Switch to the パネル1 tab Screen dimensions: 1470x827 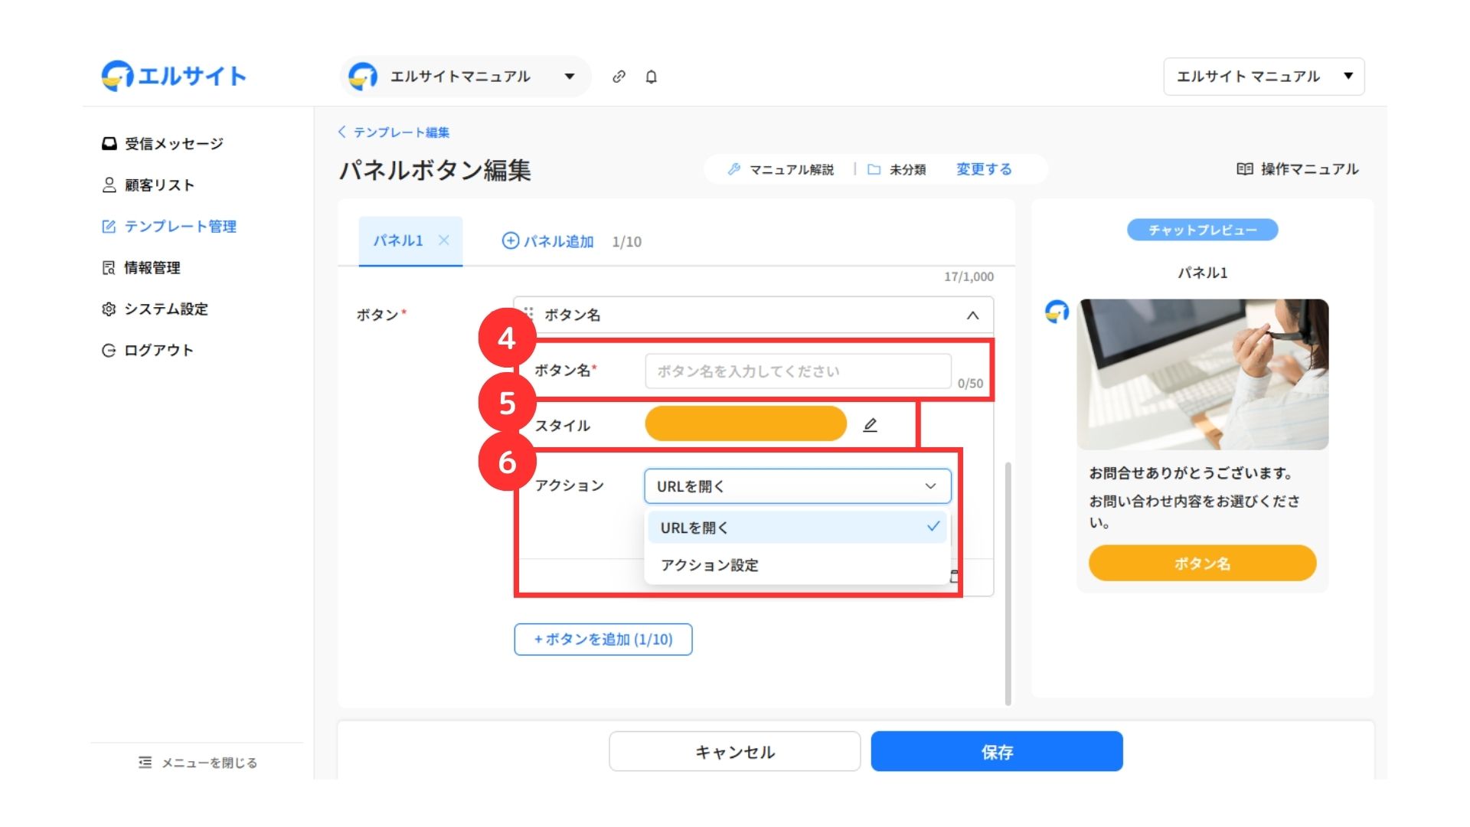tap(398, 240)
